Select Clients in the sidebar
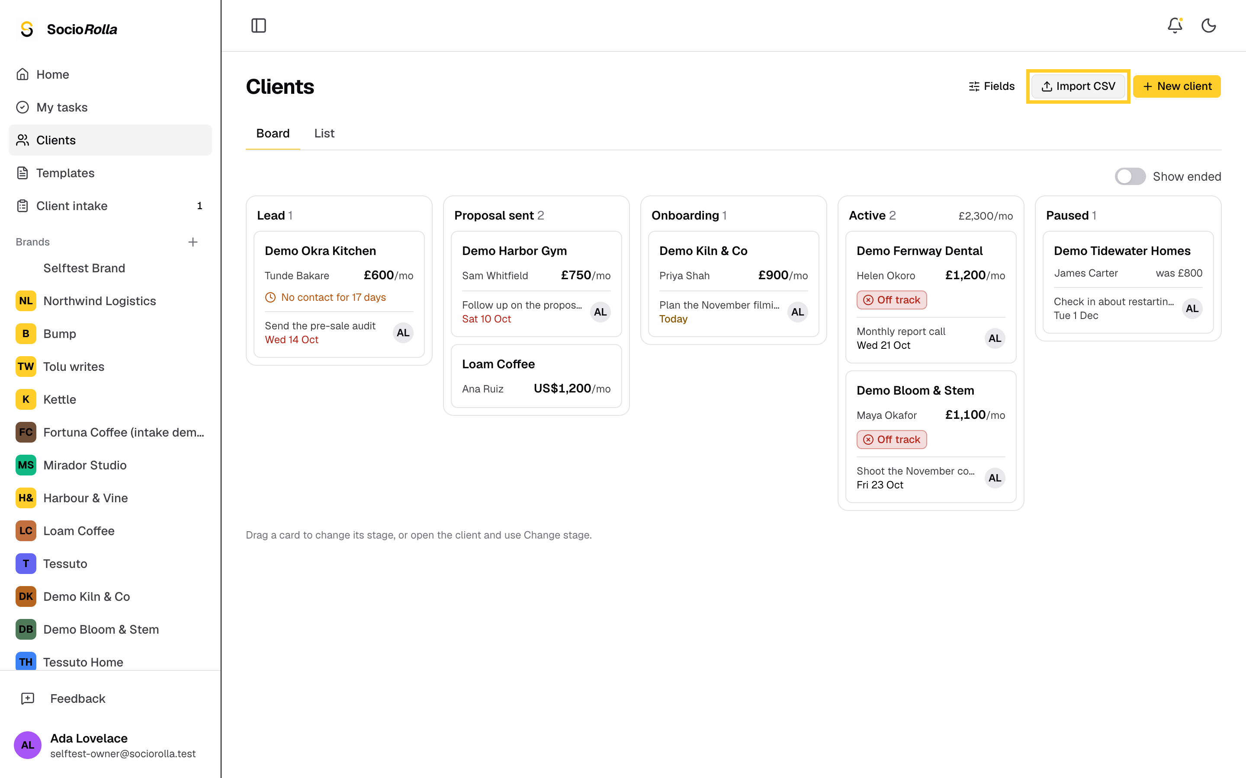 click(x=110, y=140)
